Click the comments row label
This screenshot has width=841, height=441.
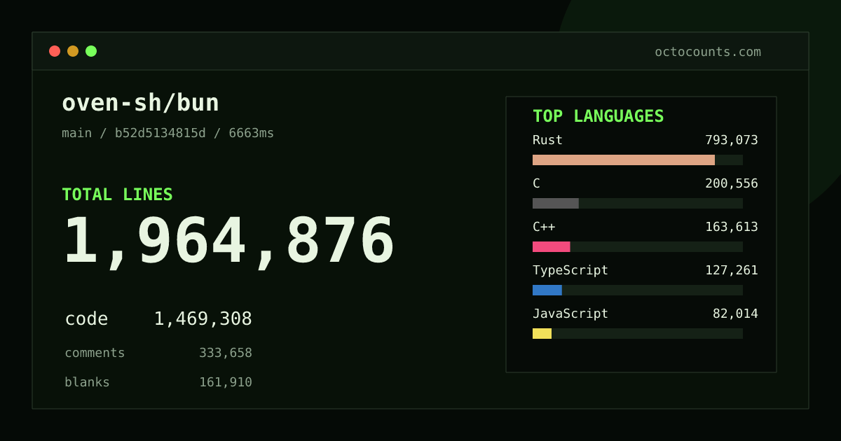tap(95, 353)
